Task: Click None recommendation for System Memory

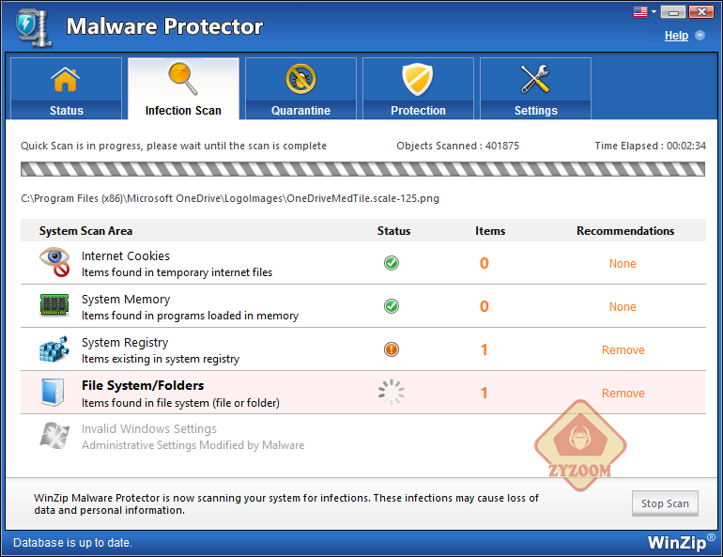Action: point(623,307)
